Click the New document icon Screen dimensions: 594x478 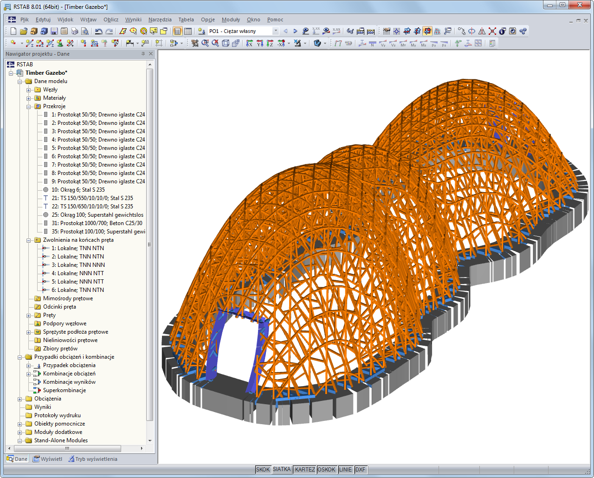13,31
